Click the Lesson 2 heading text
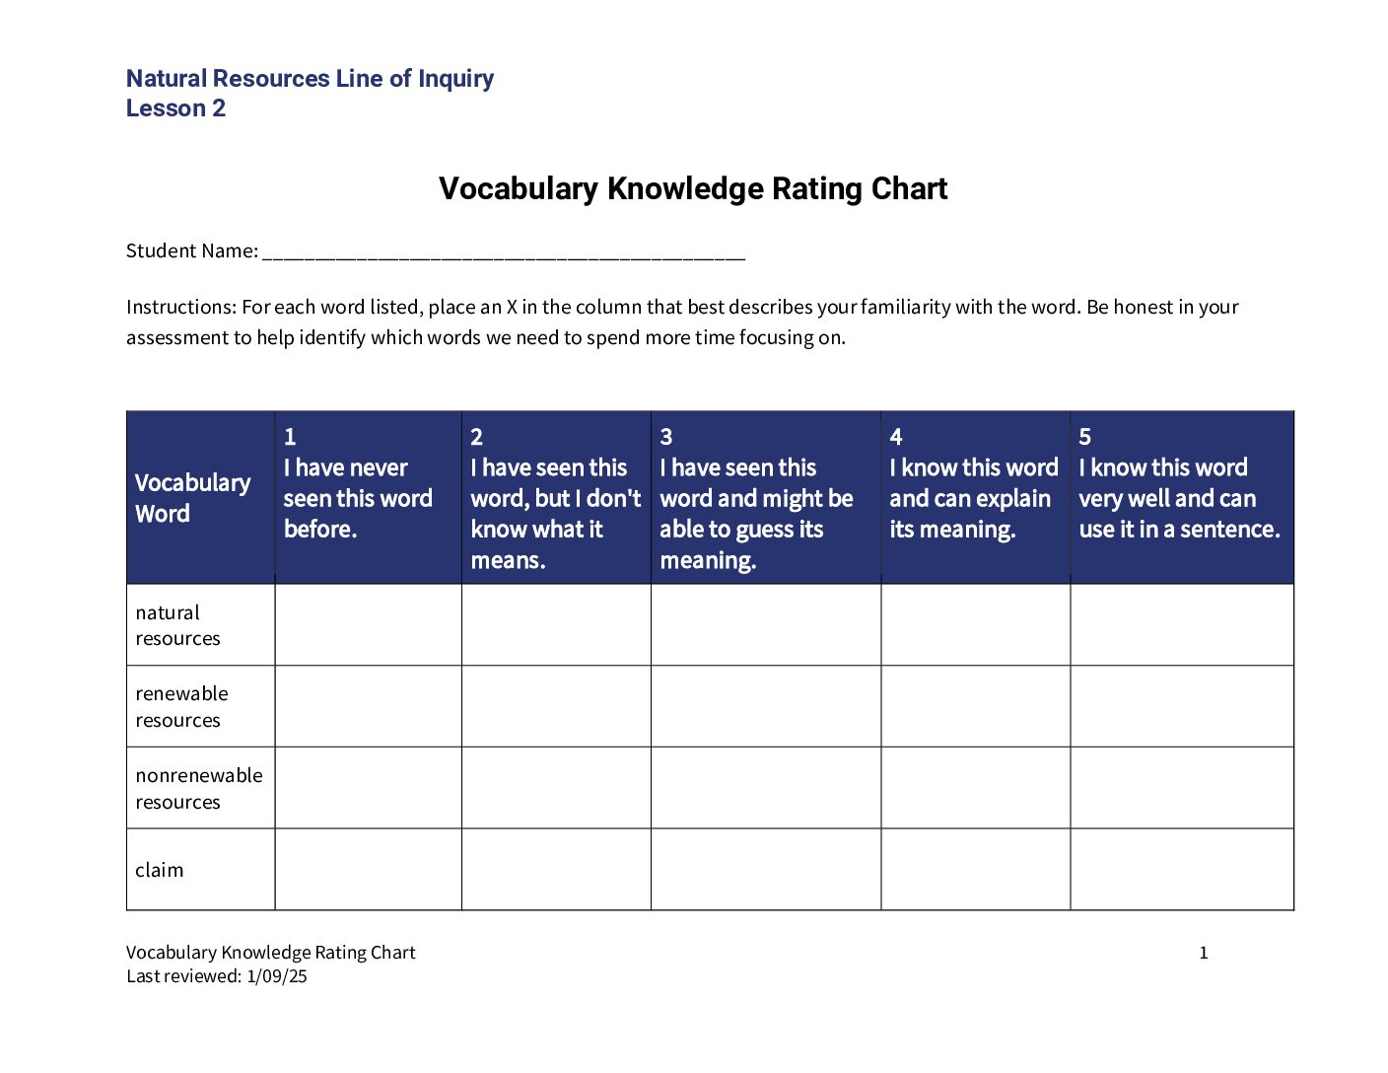 tap(175, 108)
